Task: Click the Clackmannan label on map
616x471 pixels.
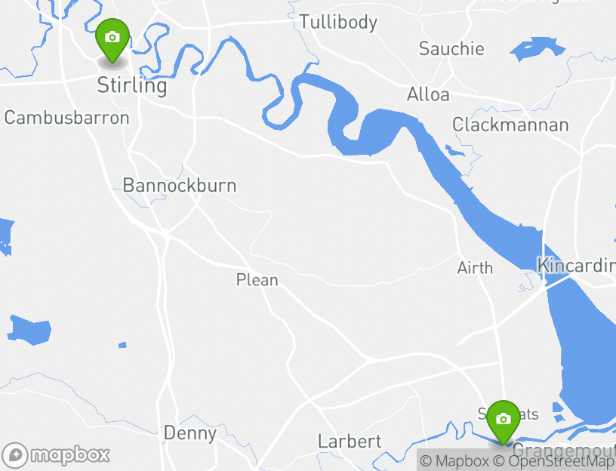Action: (510, 125)
